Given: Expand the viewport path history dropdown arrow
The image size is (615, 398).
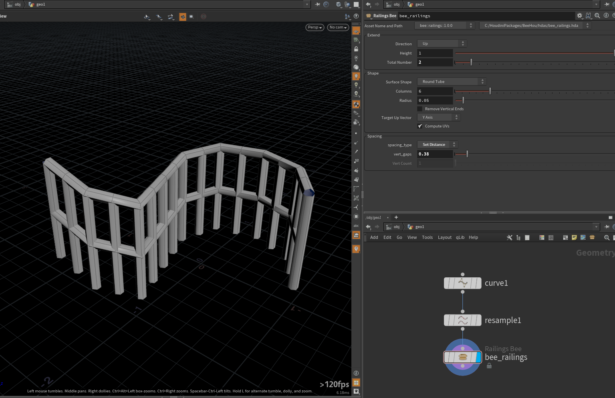Looking at the screenshot, I should tap(307, 4).
